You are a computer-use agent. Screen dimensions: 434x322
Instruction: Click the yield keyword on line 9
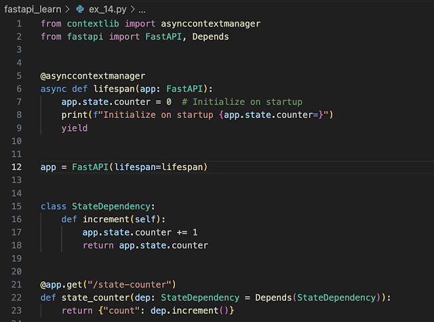pyautogui.click(x=74, y=127)
